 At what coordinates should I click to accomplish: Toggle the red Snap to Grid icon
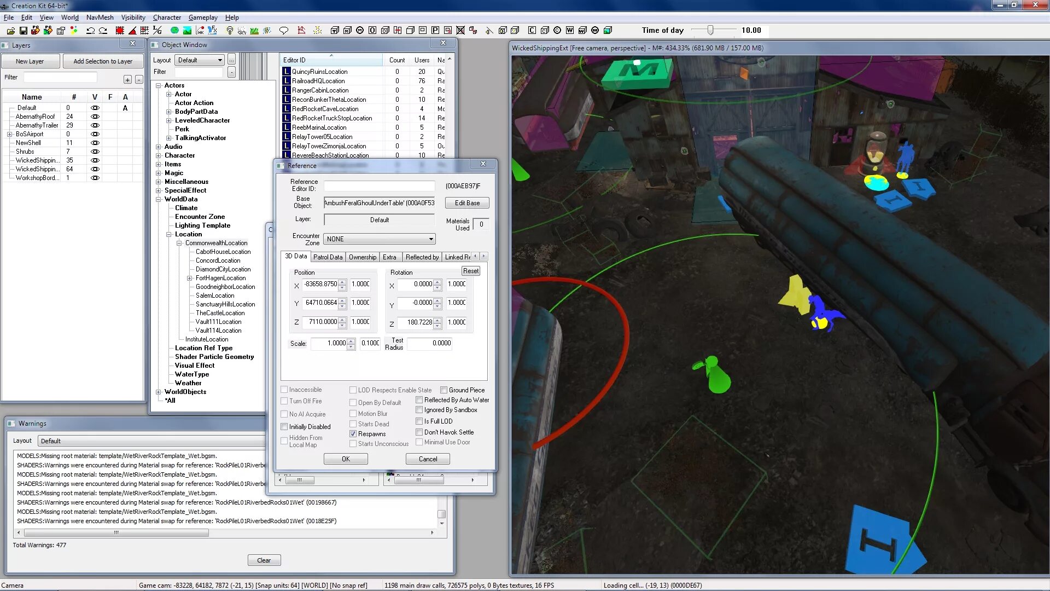coord(120,31)
